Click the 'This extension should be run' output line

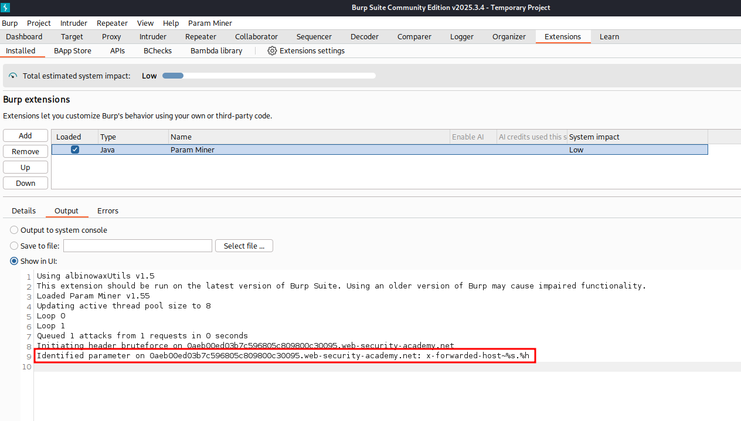click(x=341, y=286)
